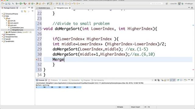Click Remove Launch icon in Console
This screenshot has width=195, height=109.
[x=155, y=80]
